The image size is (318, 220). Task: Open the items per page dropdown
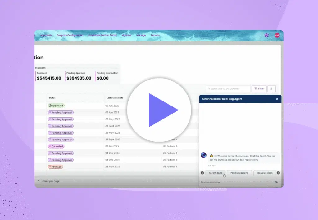[x=39, y=181]
